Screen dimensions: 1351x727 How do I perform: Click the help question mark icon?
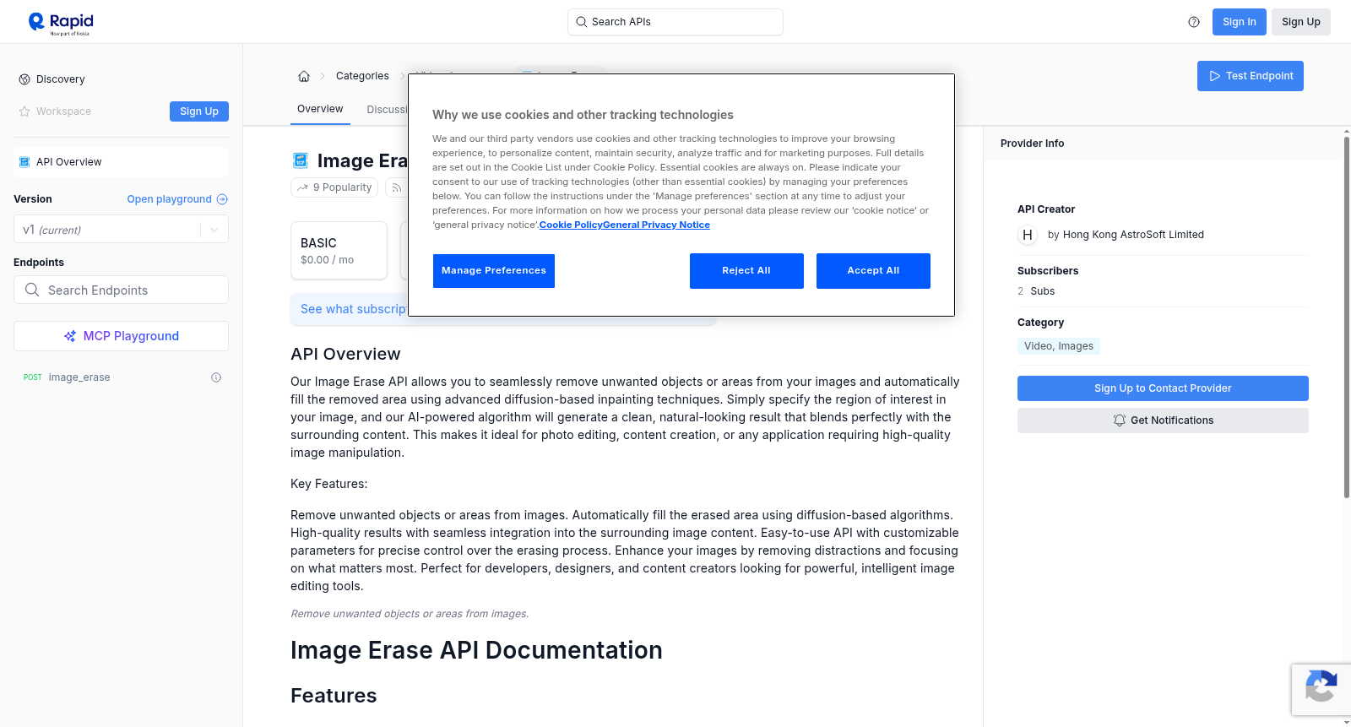tap(1194, 22)
